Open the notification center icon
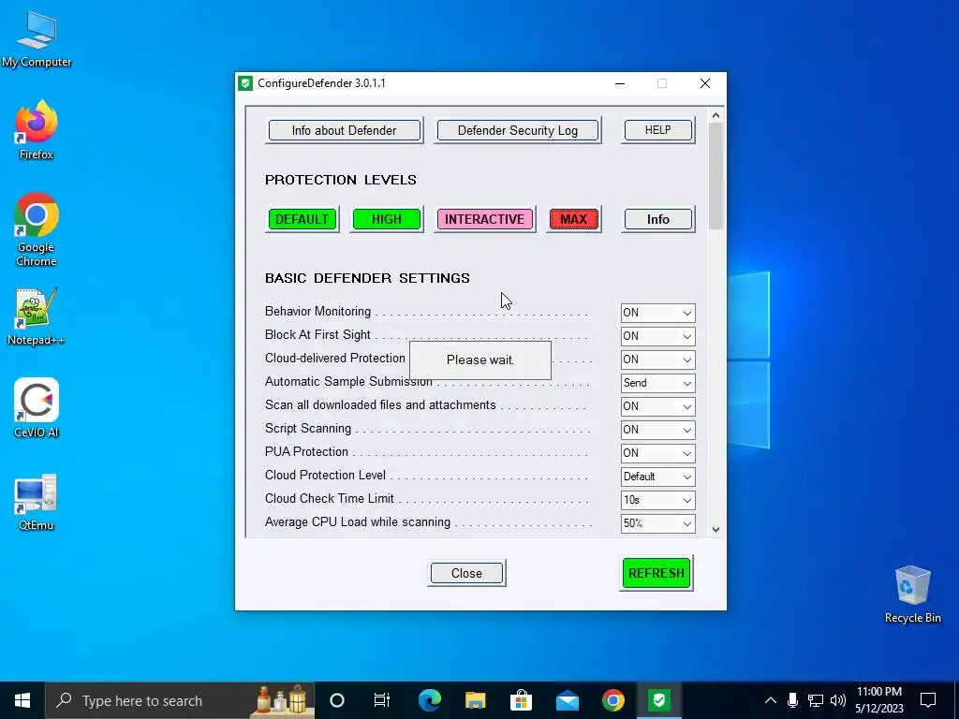Image resolution: width=959 pixels, height=719 pixels. (928, 700)
